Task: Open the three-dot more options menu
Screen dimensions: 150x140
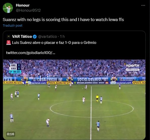Action: (x=143, y=6)
